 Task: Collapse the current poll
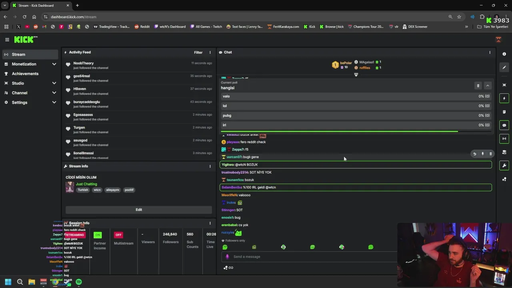pos(488,86)
